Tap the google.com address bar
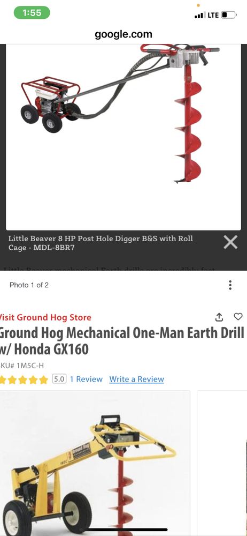The height and width of the screenshot is (536, 247). (x=124, y=34)
